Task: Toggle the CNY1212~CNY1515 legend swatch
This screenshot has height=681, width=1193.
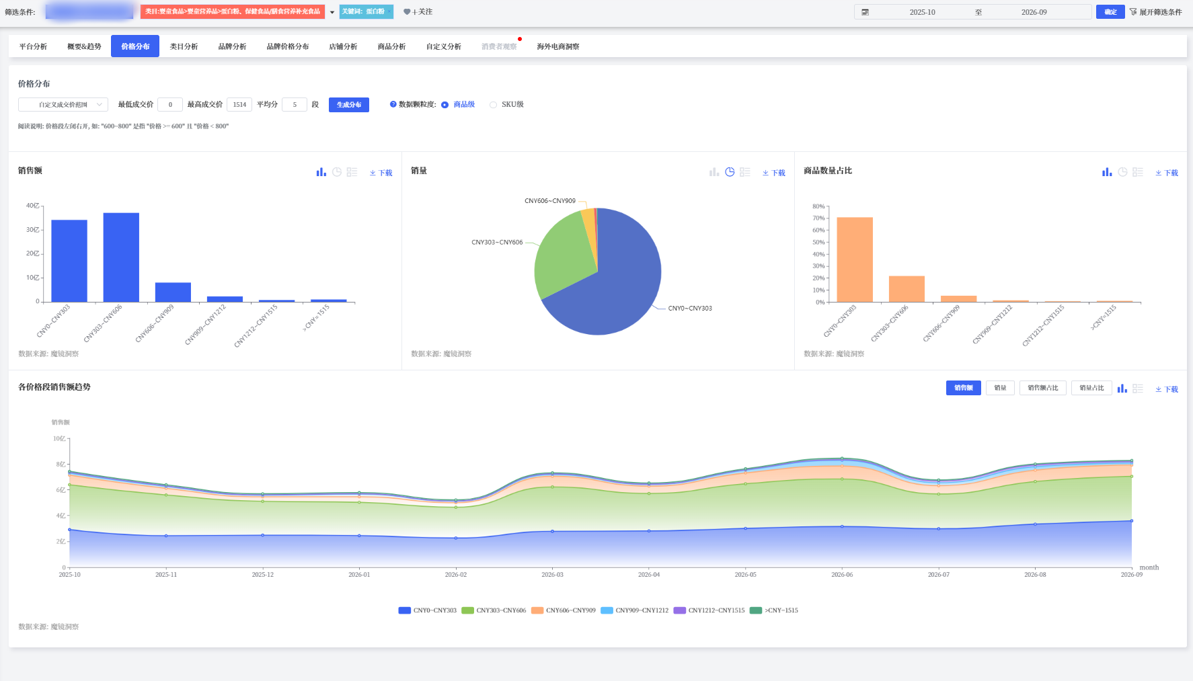Action: (x=679, y=610)
